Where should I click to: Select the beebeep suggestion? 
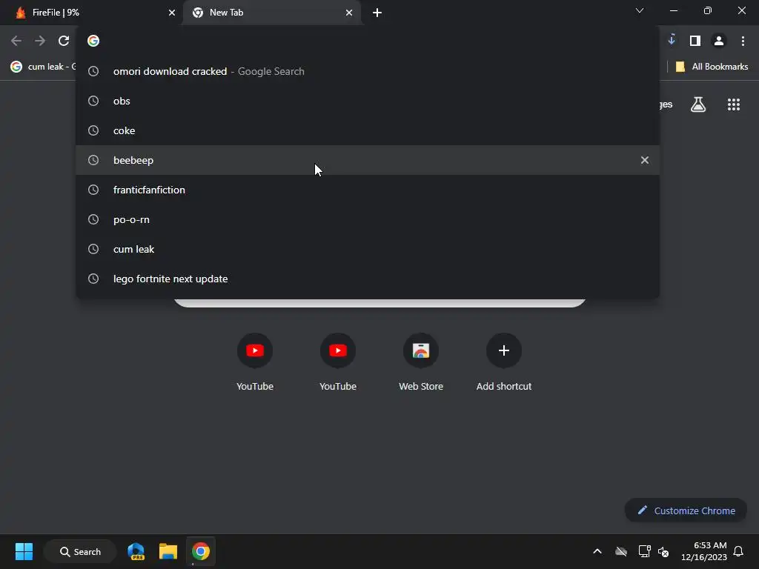point(368,160)
